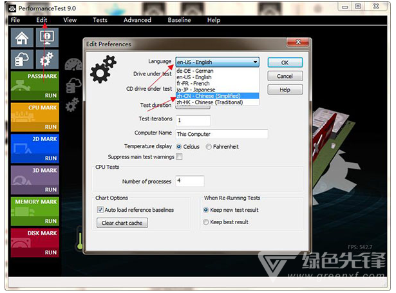Image resolution: width=396 pixels, height=293 pixels.
Task: Click the Test iterations input field
Action: 193,120
